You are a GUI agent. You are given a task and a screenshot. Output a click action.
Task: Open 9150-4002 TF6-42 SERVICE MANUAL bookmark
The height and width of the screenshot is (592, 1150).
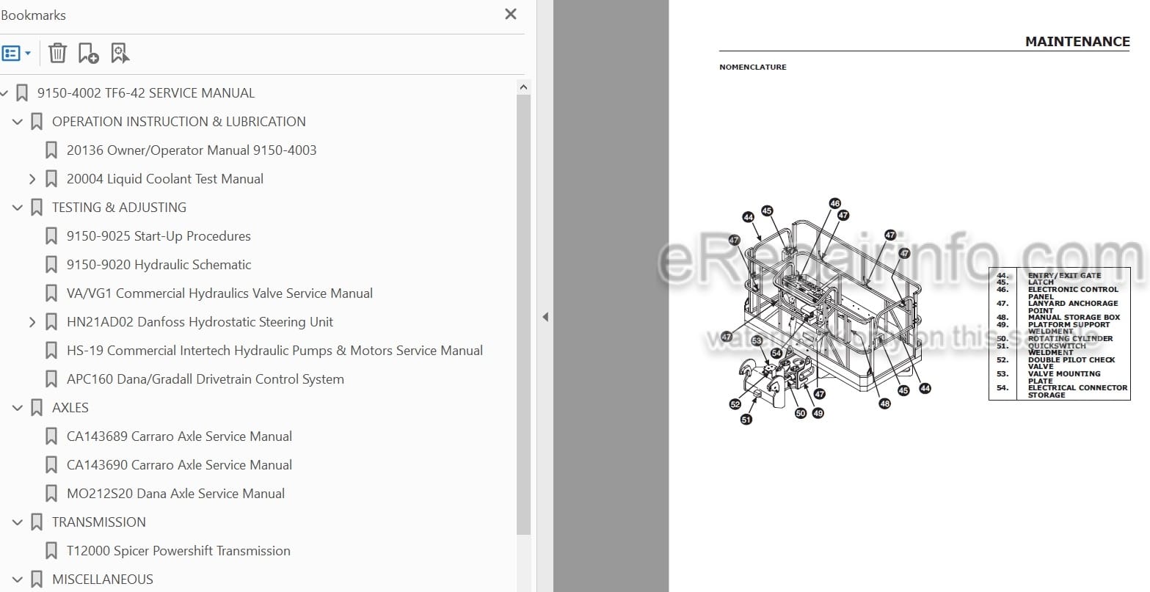[x=146, y=93]
